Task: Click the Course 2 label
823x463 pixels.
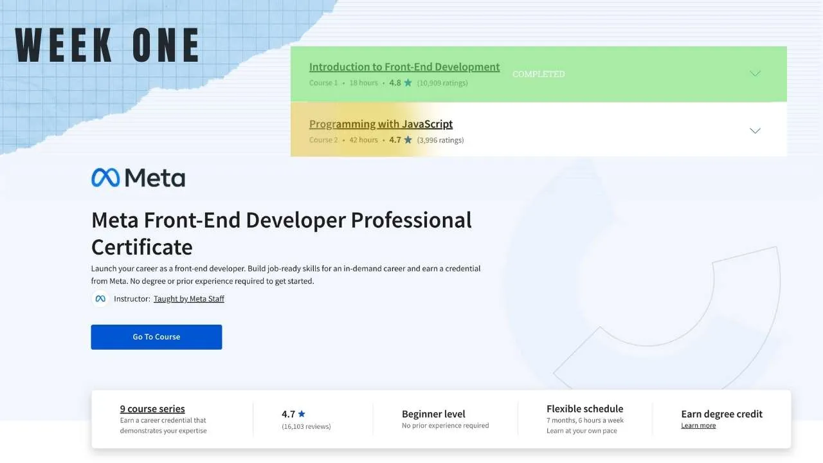Action: click(323, 140)
